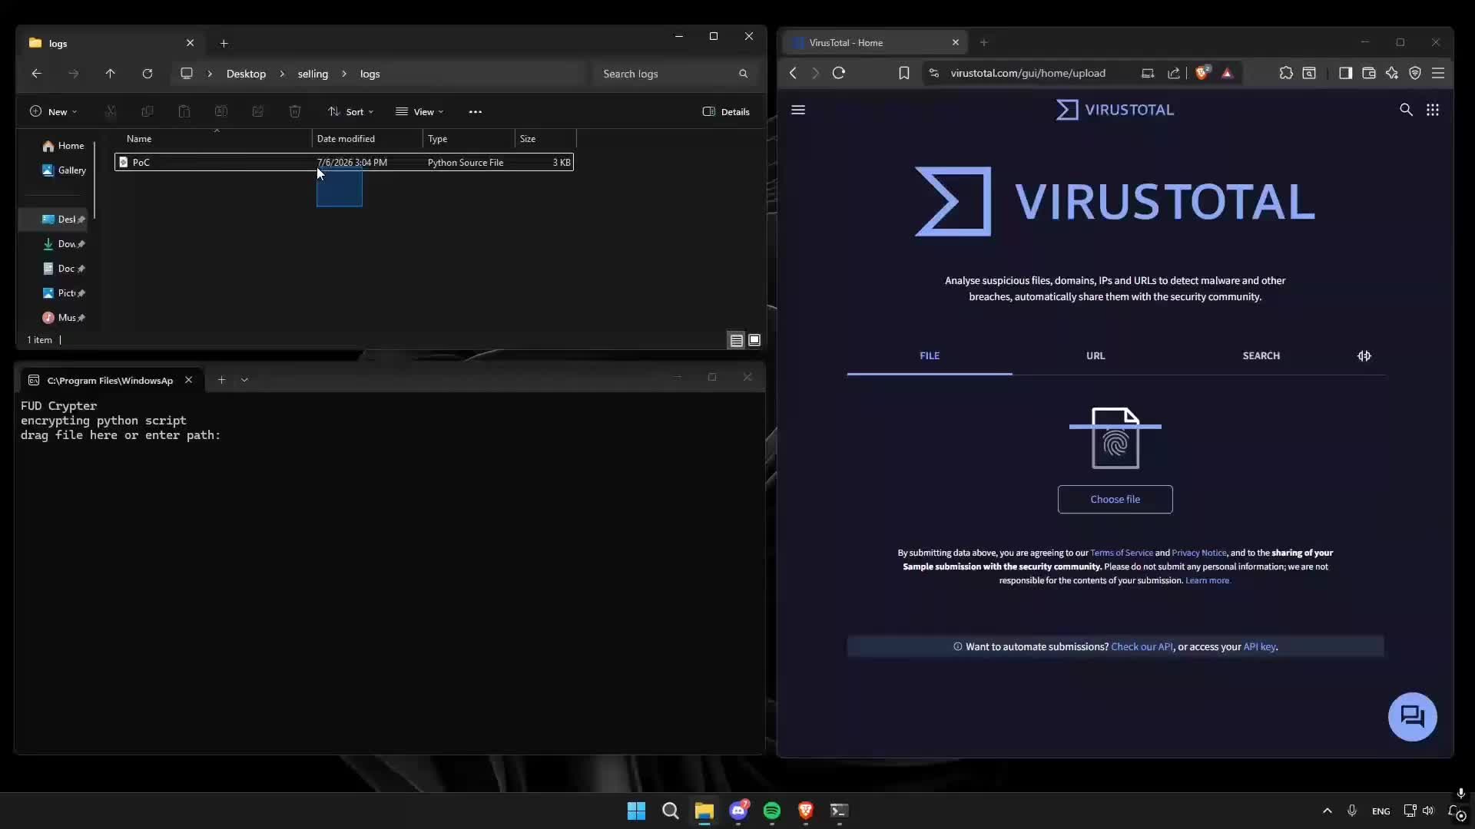Refresh the logs folder view
The image size is (1475, 829).
tap(147, 74)
